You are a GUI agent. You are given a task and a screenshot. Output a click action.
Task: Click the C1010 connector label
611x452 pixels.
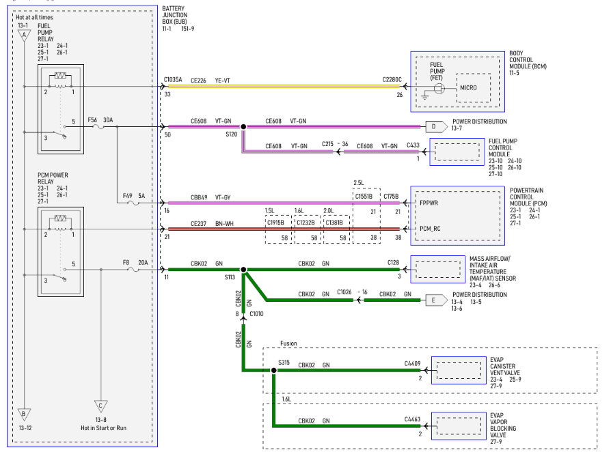(x=256, y=314)
